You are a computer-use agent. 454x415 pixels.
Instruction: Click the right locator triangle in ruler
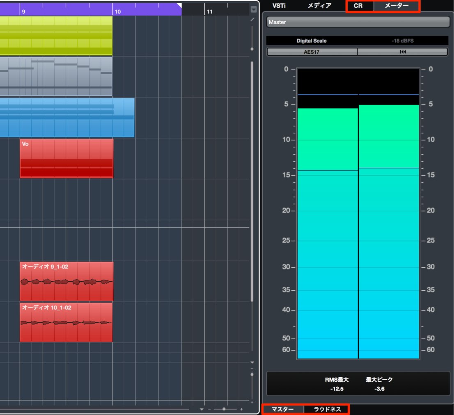tap(179, 5)
